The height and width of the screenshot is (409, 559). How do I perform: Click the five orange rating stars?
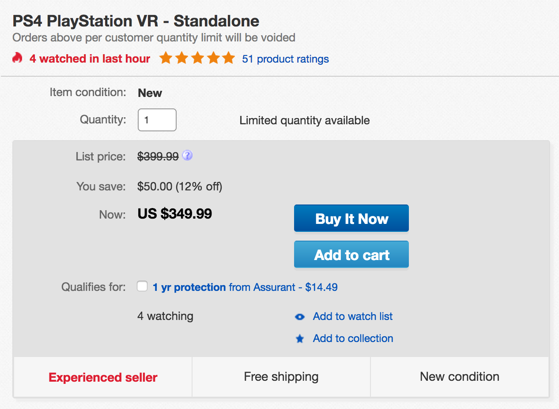point(197,58)
